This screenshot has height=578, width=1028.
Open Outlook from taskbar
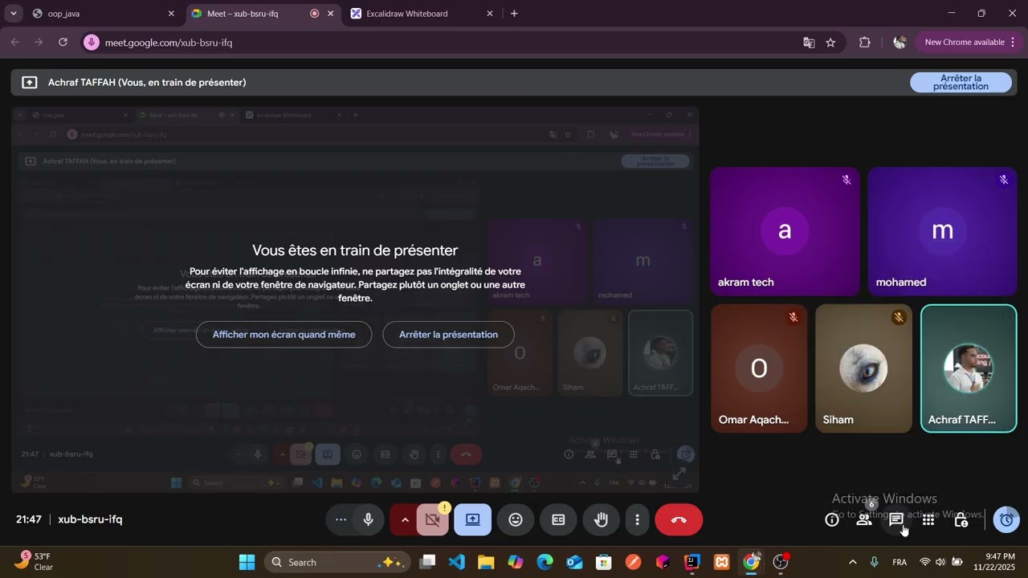pos(574,562)
